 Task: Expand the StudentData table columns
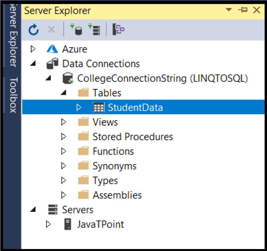coord(79,108)
